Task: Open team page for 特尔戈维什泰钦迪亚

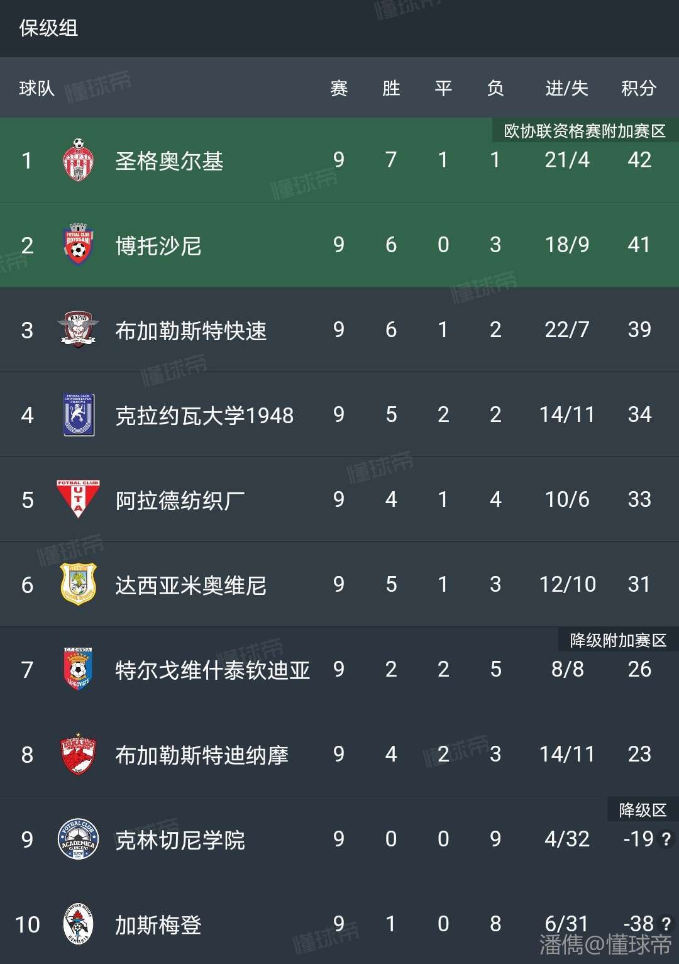Action: click(213, 670)
